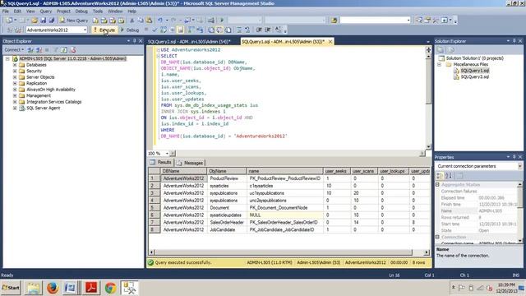Image resolution: width=526 pixels, height=296 pixels.
Task: Click the Comment out selected lines icon
Action: tap(239, 30)
